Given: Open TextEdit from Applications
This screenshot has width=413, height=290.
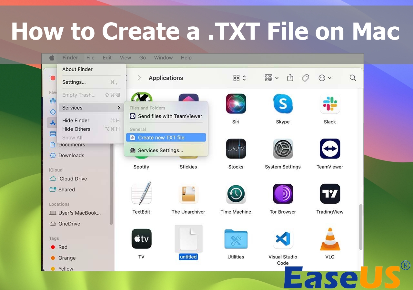Looking at the screenshot, I should tap(141, 194).
